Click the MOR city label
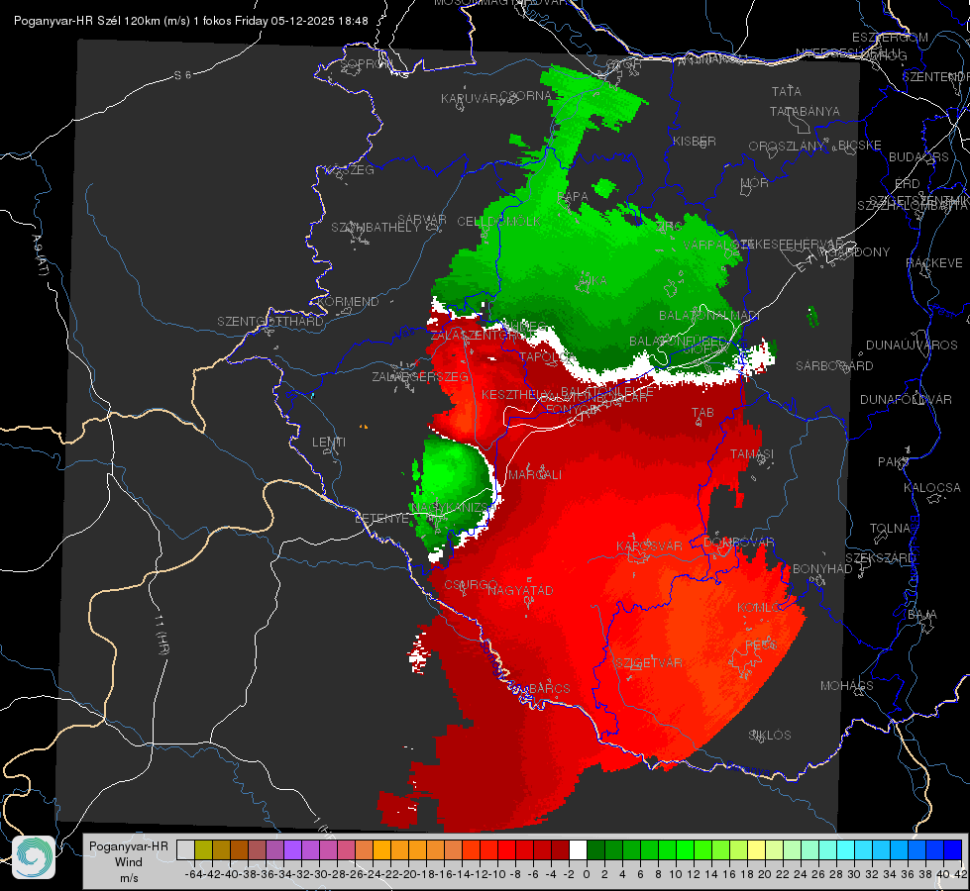This screenshot has width=970, height=891. 755,182
